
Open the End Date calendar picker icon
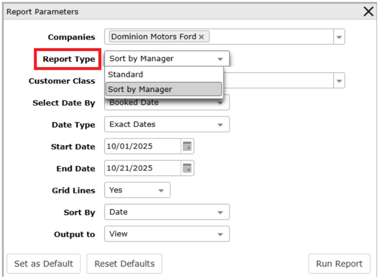(188, 168)
